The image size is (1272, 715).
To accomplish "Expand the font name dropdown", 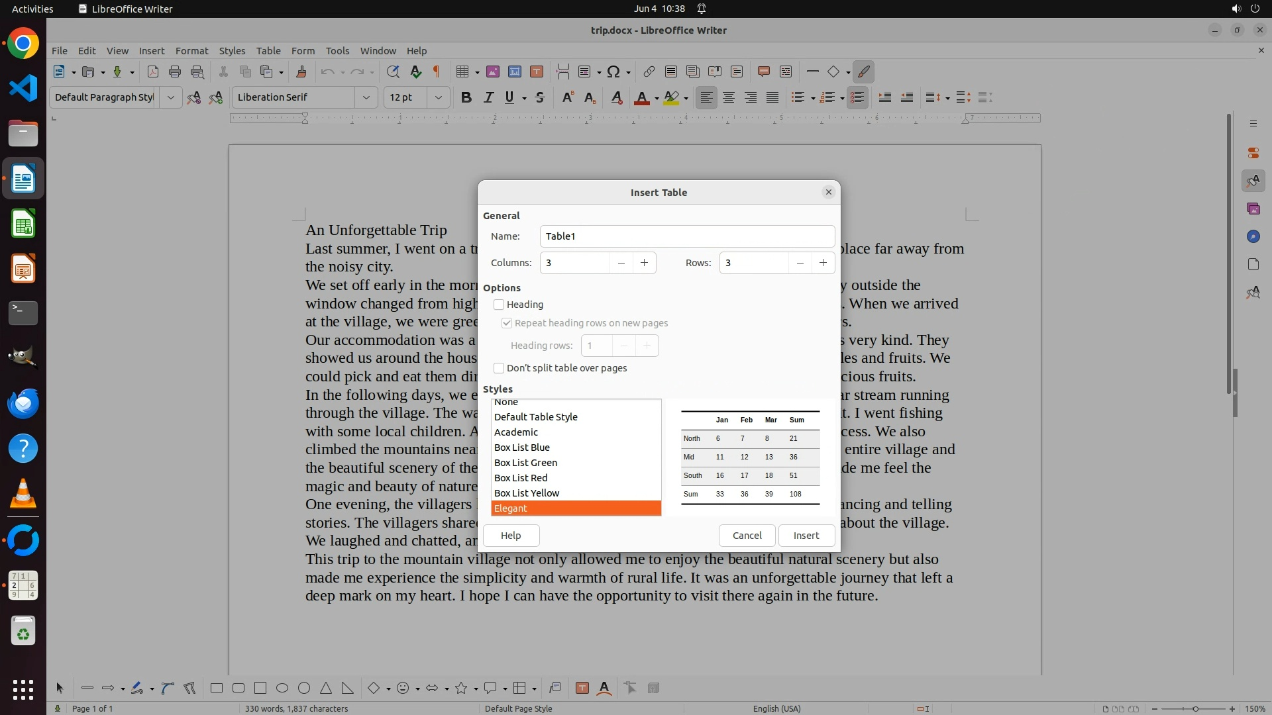I will 366,97.
